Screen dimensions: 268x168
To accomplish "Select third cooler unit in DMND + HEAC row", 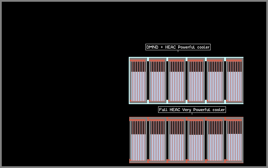I will click(x=177, y=80).
